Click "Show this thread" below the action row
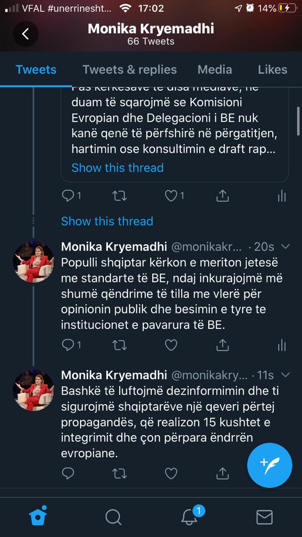The width and height of the screenshot is (302, 537). click(107, 221)
